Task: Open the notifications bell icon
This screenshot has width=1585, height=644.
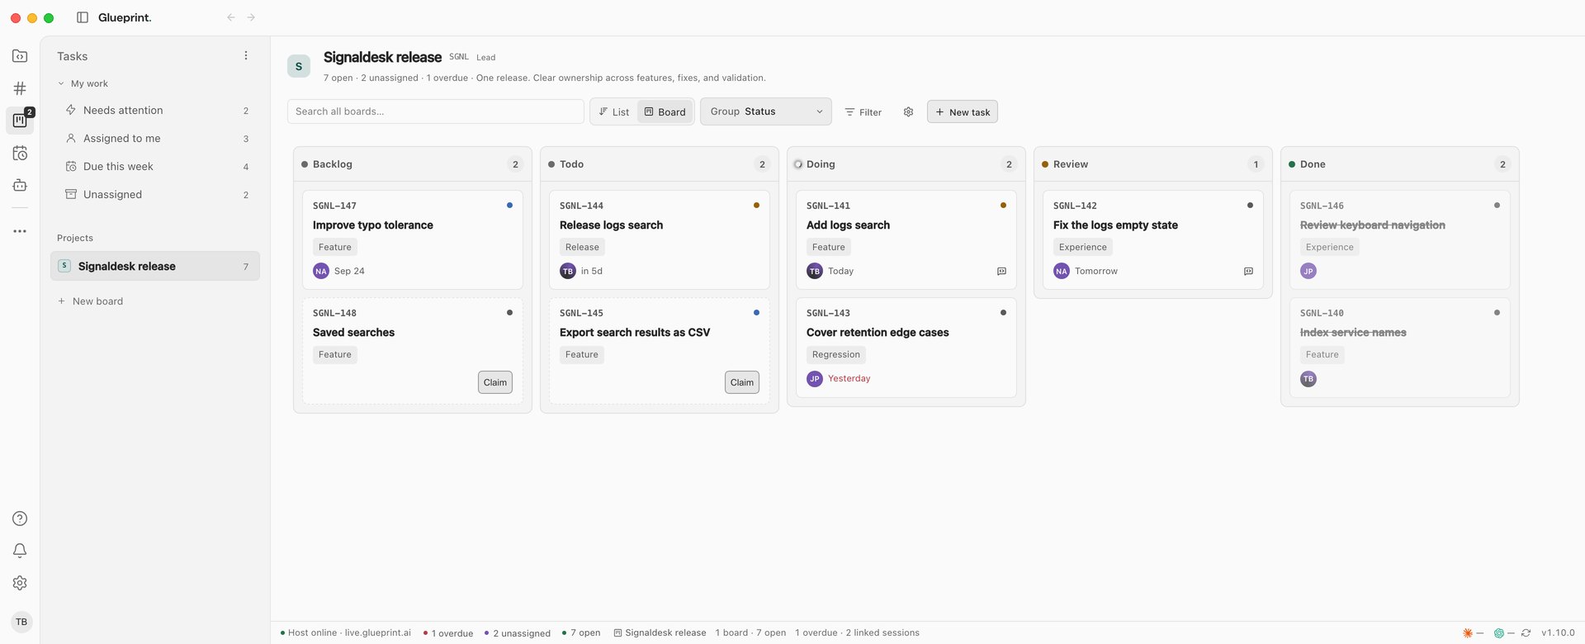Action: click(20, 551)
